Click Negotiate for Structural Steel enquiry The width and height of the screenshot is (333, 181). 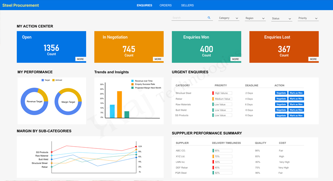(281, 93)
